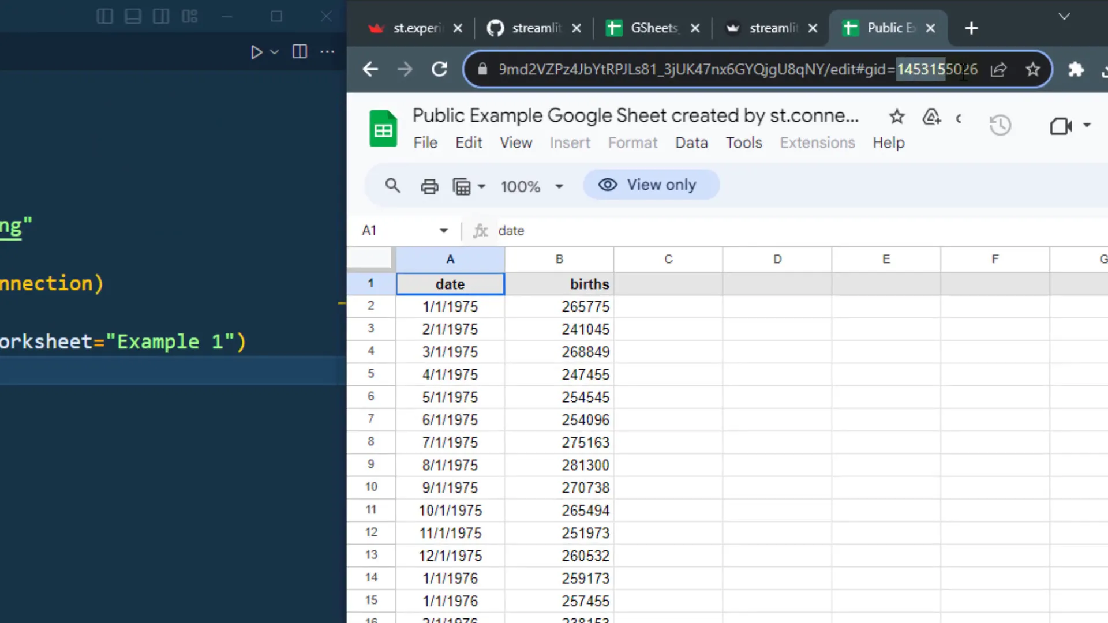Click the browser extensions puzzle icon
The height and width of the screenshot is (623, 1108).
[1076, 70]
